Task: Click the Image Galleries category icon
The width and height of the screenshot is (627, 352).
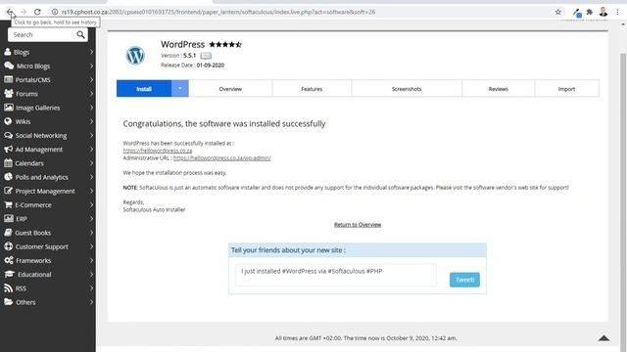Action: point(9,108)
